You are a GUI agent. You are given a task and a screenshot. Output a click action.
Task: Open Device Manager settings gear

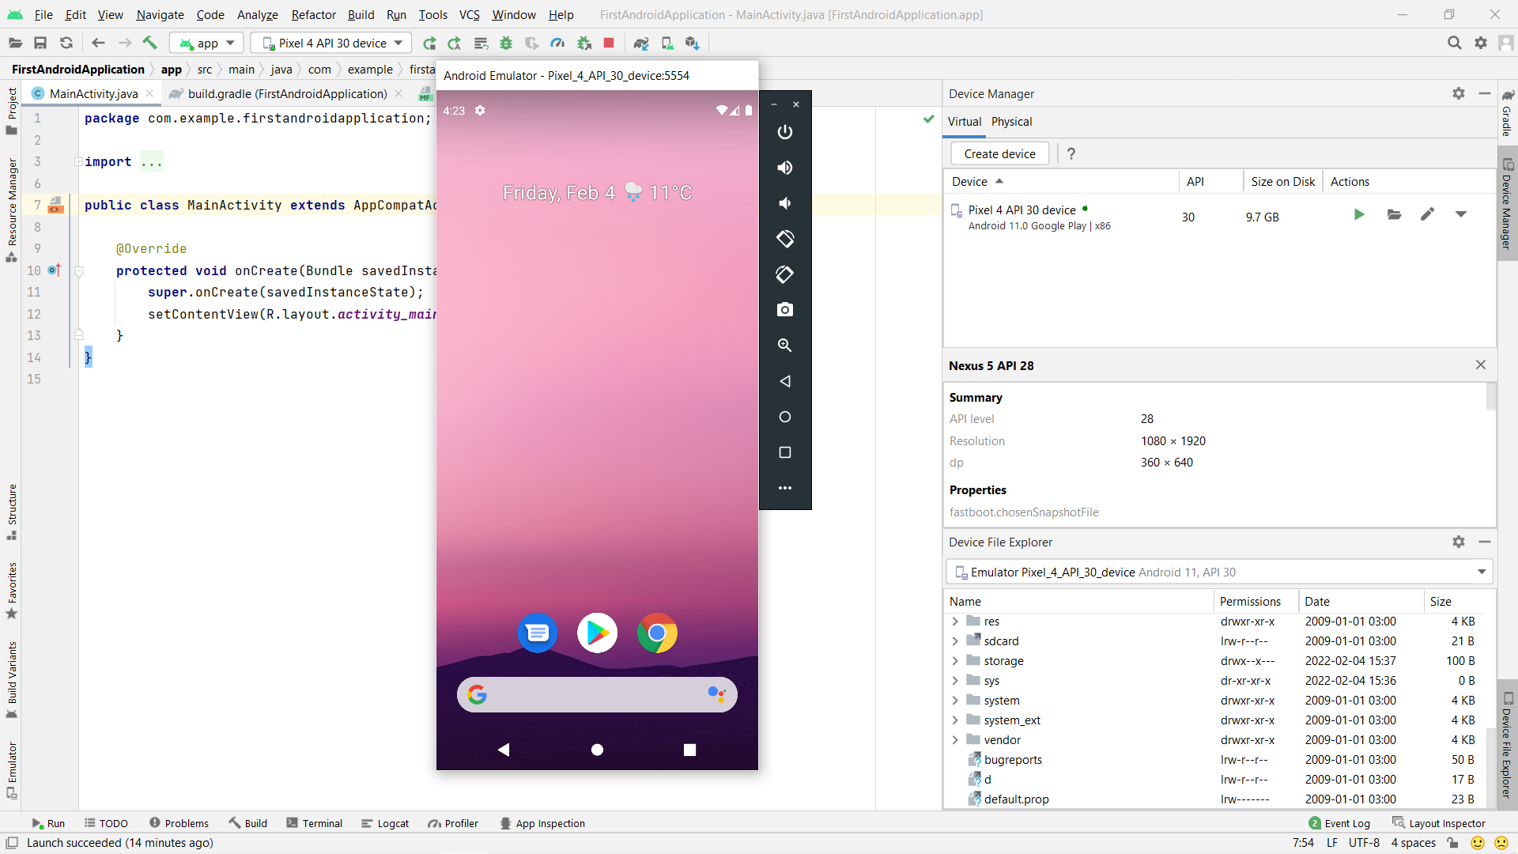pyautogui.click(x=1459, y=93)
